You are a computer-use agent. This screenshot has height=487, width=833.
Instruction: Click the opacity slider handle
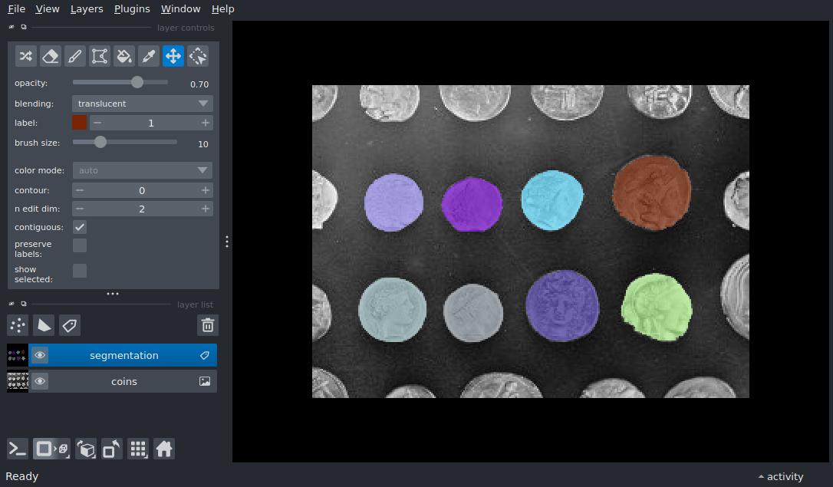coord(137,82)
